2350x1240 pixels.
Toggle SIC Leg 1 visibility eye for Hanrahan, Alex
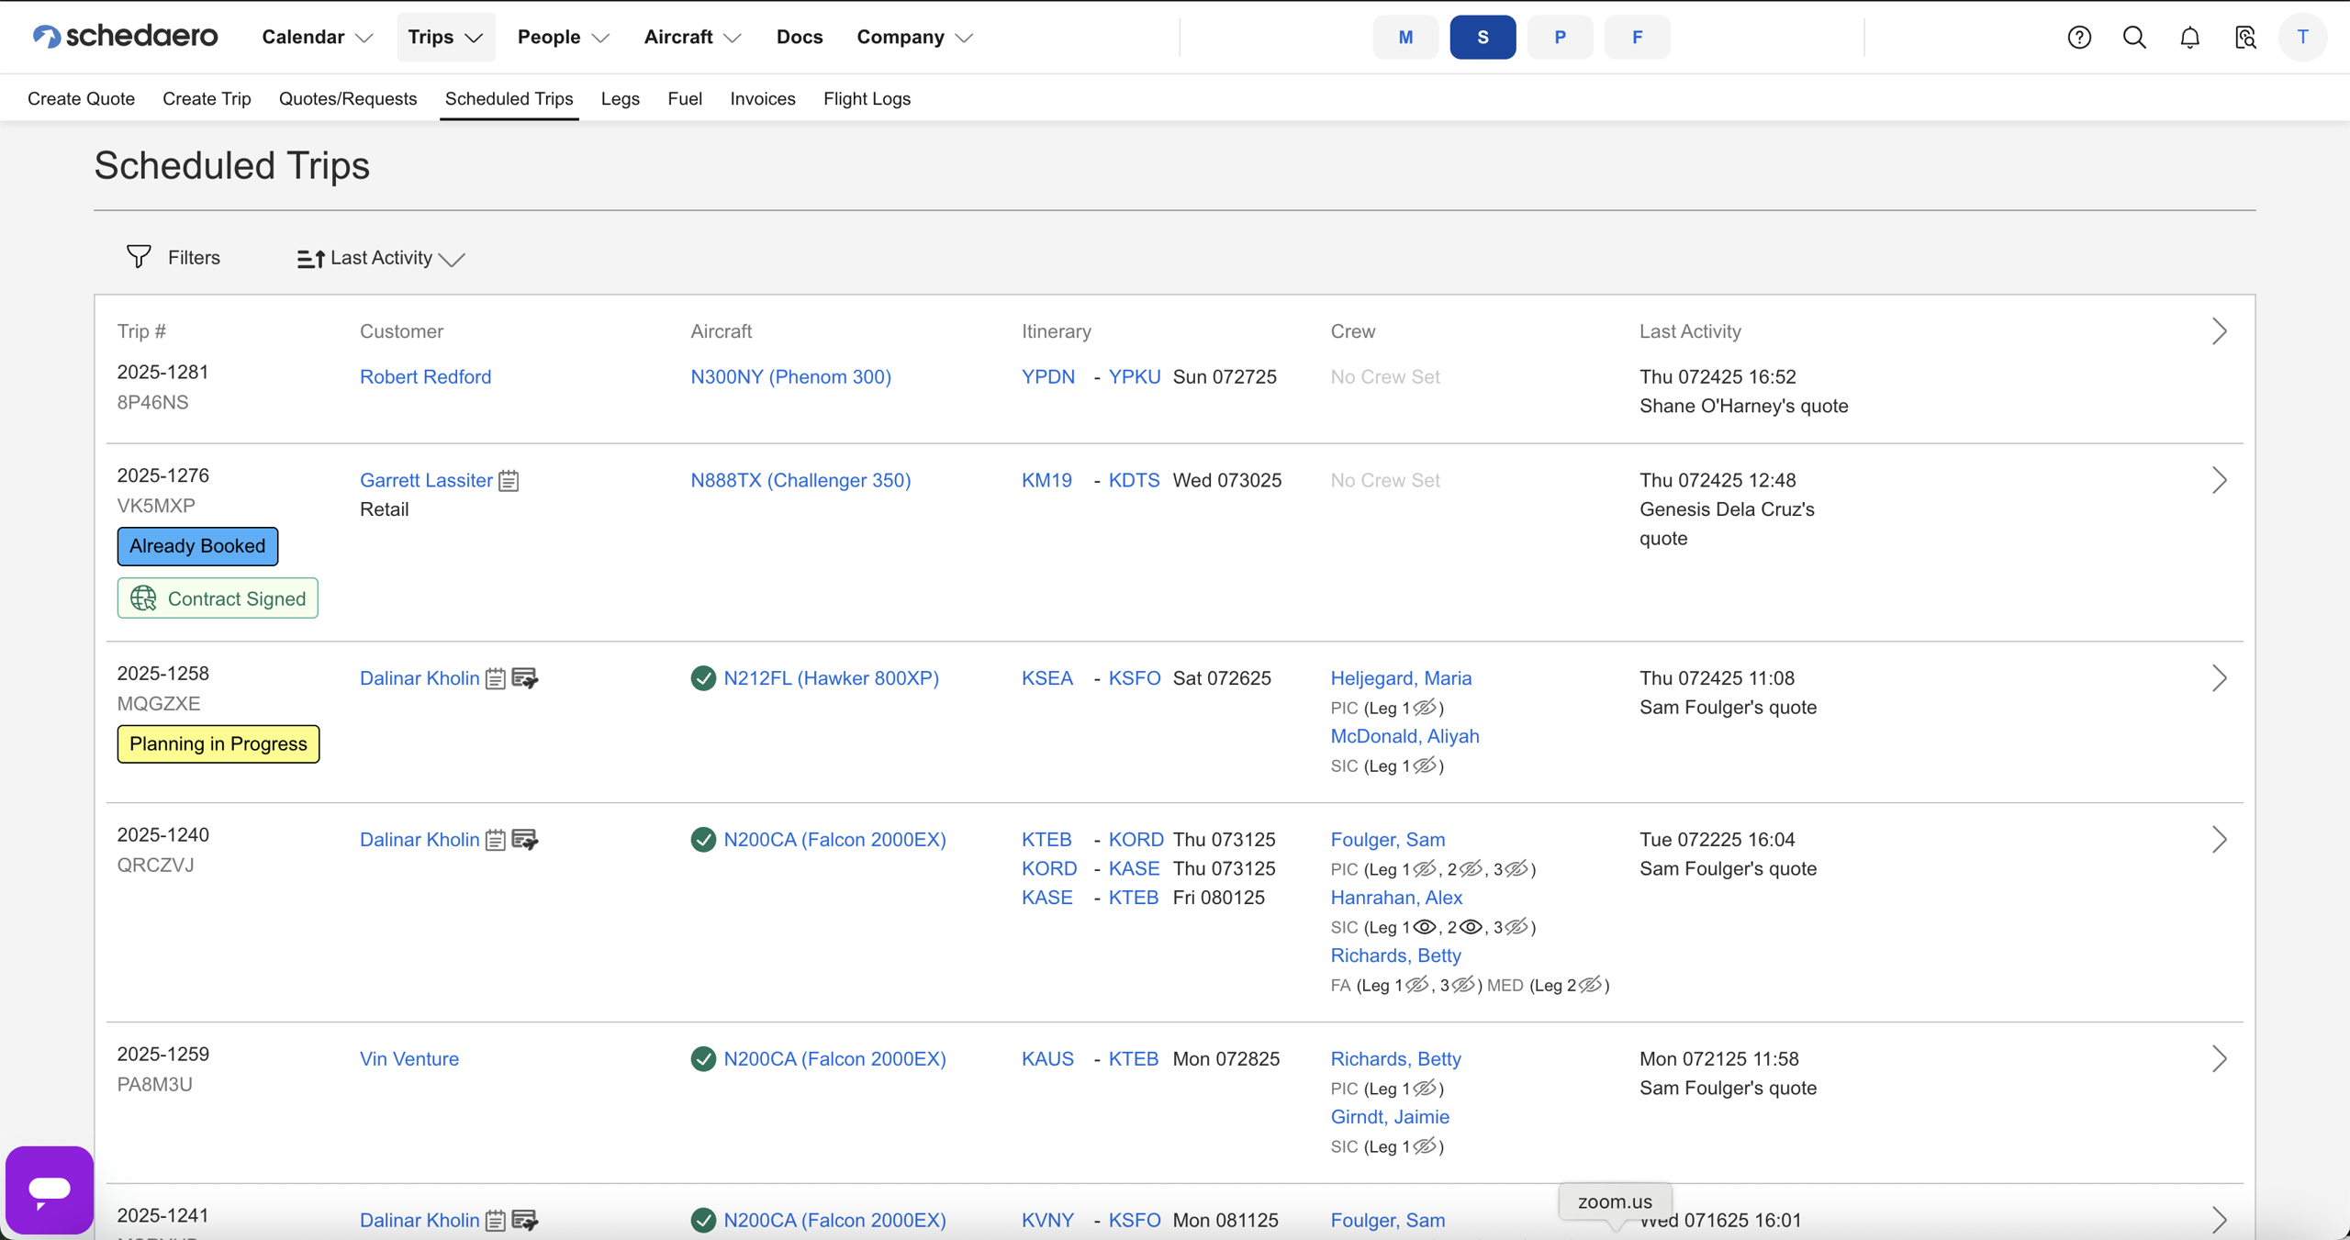click(1424, 927)
